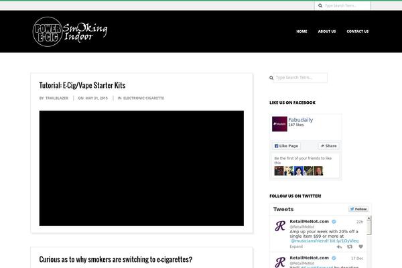Image resolution: width=402 pixels, height=268 pixels.
Task: Click the Like Page button
Action: pyautogui.click(x=286, y=146)
